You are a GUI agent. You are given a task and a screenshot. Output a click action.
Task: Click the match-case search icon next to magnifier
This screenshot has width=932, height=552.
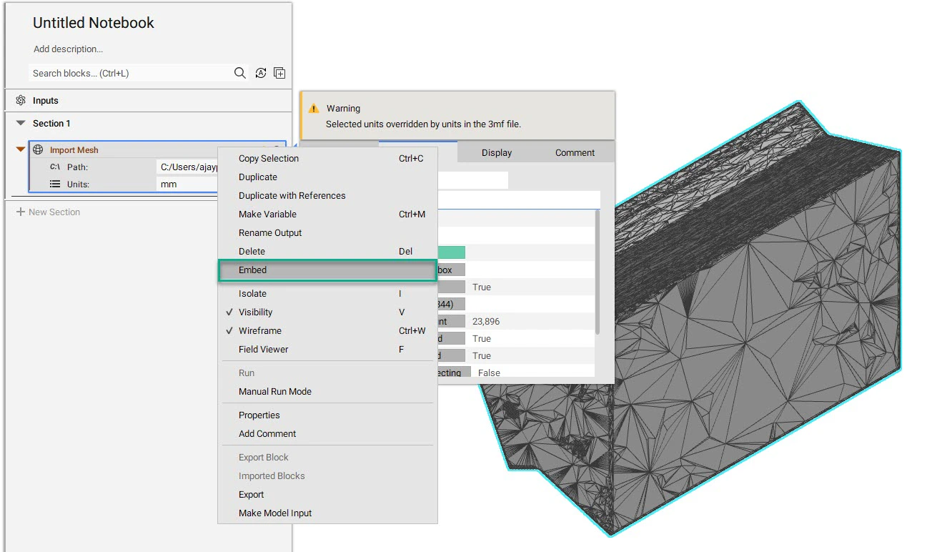(x=260, y=72)
